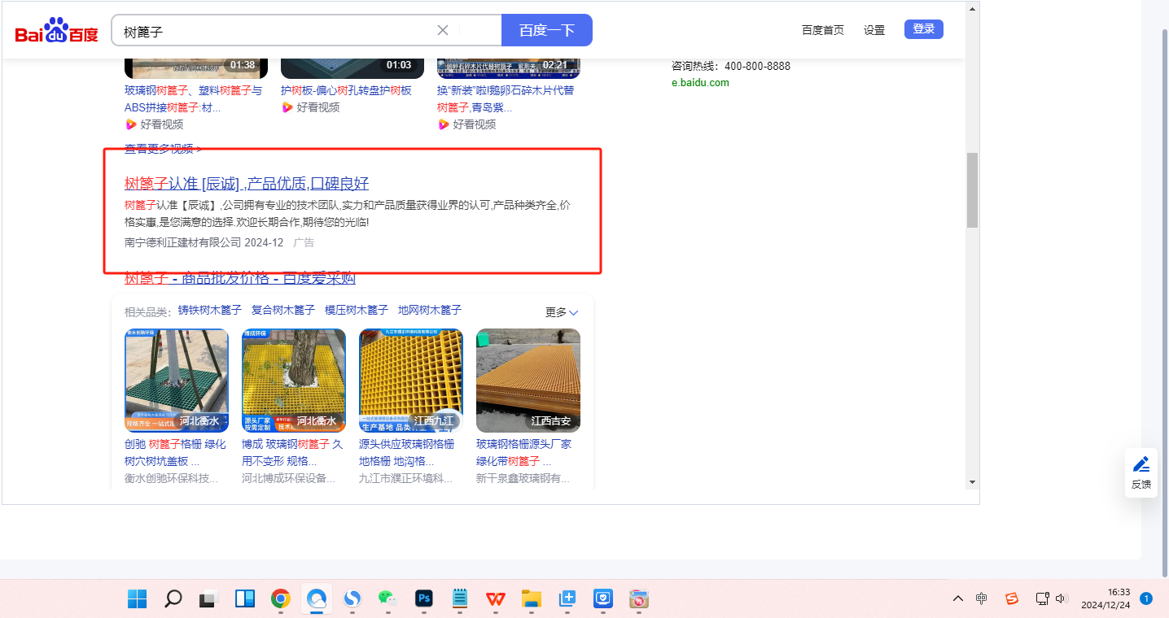Clear the search box with the X icon
Image resolution: width=1169 pixels, height=618 pixels.
pyautogui.click(x=443, y=30)
